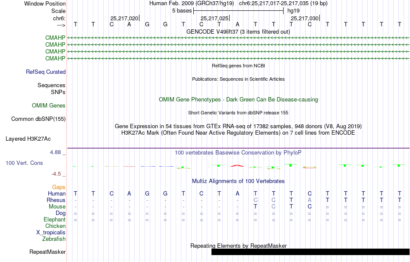Screen dimensions: 410x262
Task: Click the RefSeq Curated track label
Action: 45,72
